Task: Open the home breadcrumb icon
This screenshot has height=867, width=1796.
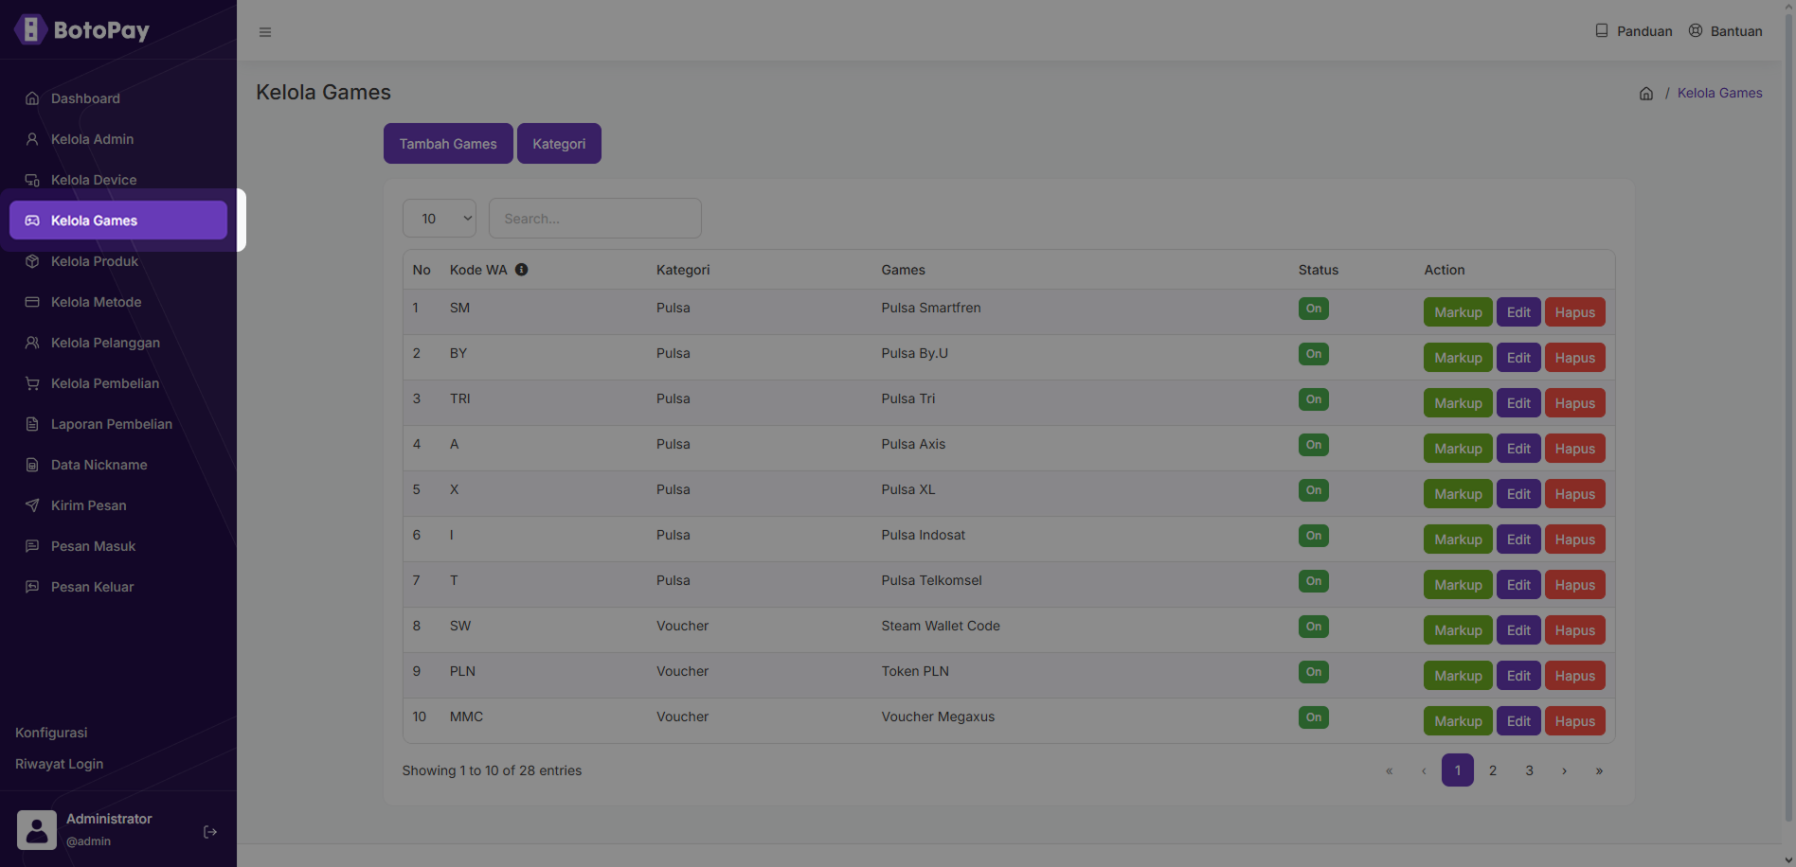Action: [x=1646, y=94]
